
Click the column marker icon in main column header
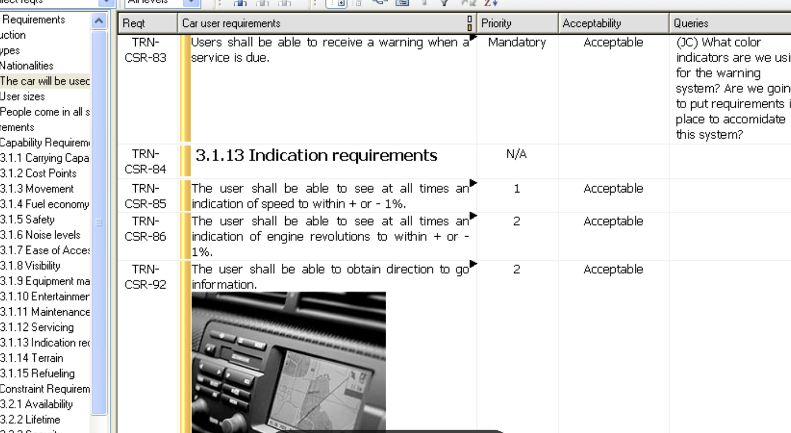click(469, 23)
